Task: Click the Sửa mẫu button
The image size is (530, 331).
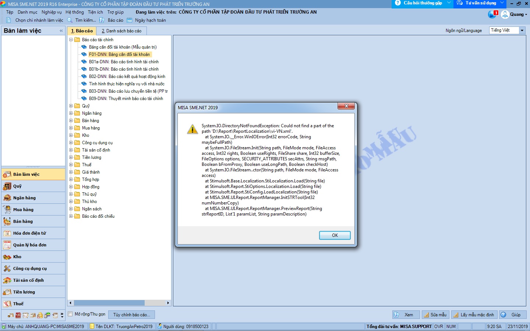Action: click(436, 315)
